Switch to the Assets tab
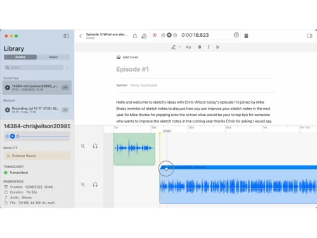317x238 pixels. click(20, 57)
